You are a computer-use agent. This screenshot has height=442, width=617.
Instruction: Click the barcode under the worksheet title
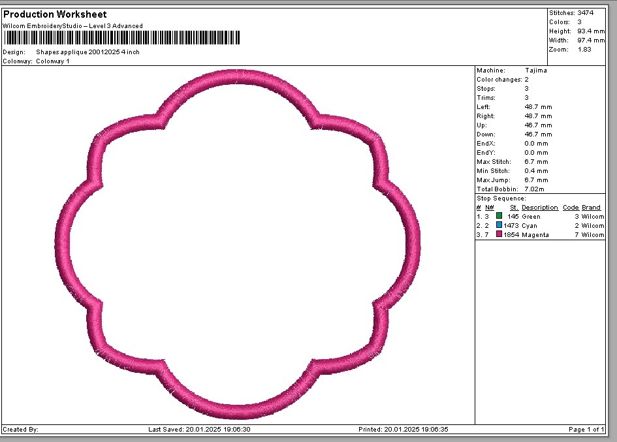[x=121, y=38]
